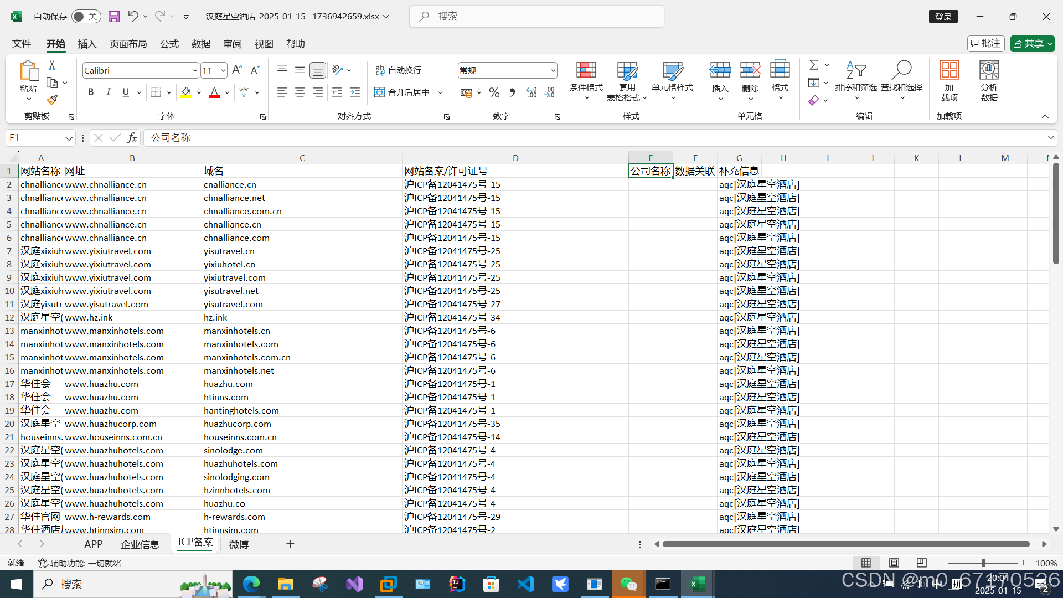This screenshot has height=598, width=1063.
Task: Open the Data ribbon tab
Action: coord(200,44)
